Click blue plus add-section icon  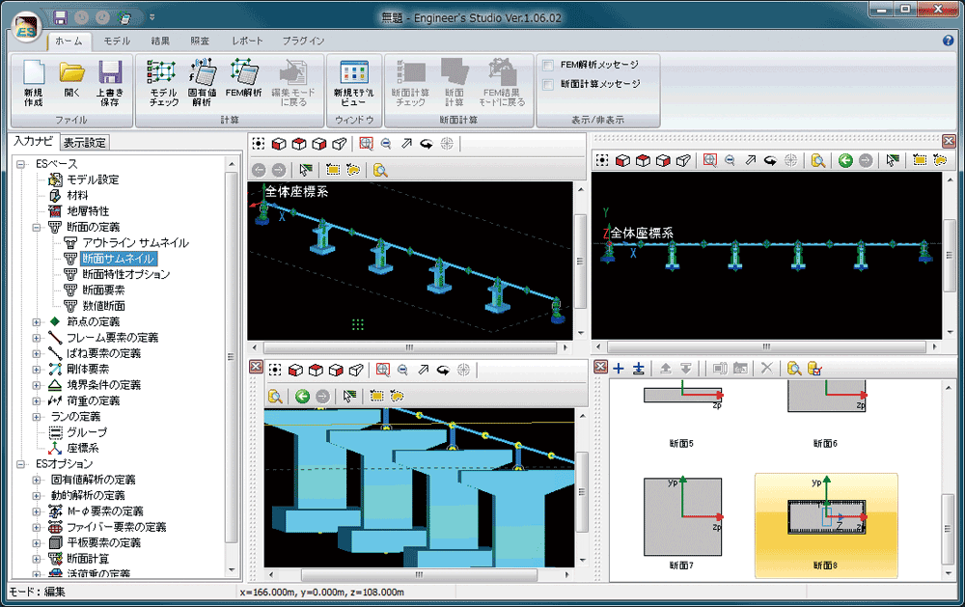pos(619,368)
